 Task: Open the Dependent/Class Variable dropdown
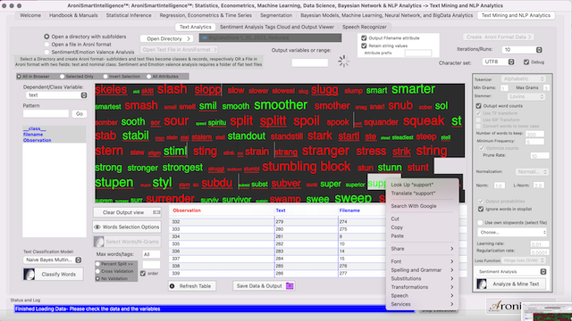click(56, 95)
